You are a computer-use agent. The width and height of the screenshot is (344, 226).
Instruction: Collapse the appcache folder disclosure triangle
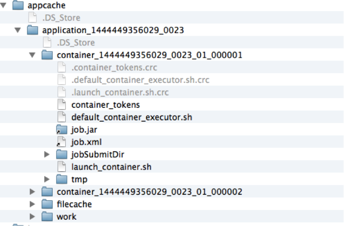pyautogui.click(x=4, y=5)
